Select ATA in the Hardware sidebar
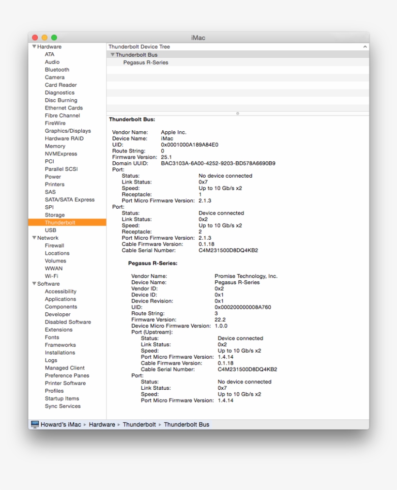 50,54
